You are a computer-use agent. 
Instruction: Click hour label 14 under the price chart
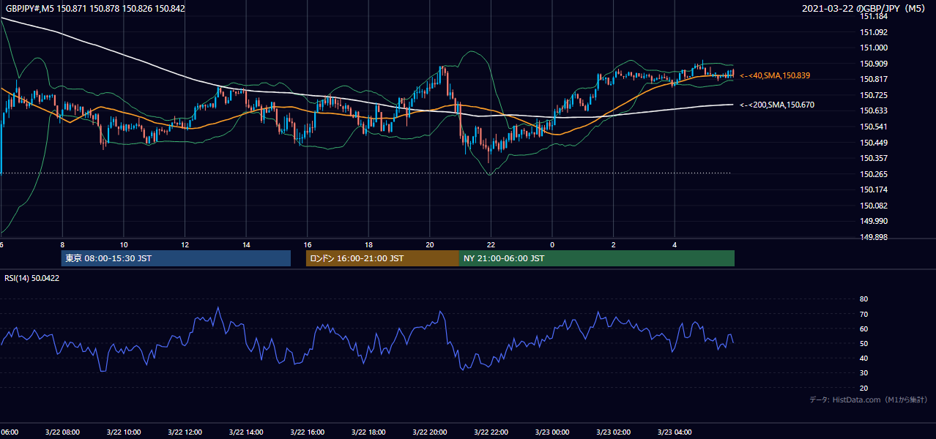[246, 245]
